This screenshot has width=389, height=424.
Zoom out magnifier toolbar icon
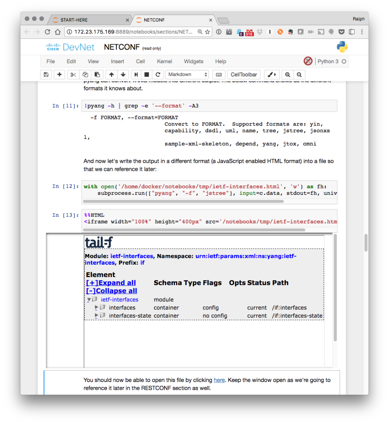[x=299, y=75]
